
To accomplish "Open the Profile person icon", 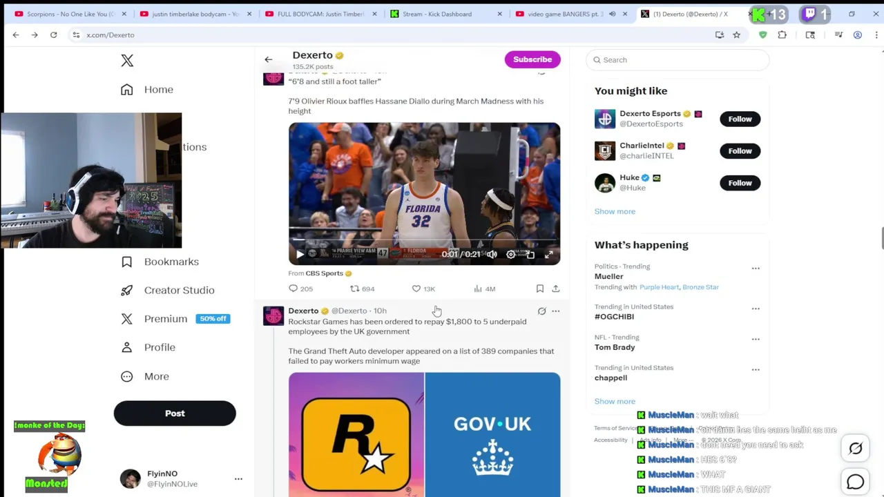I will [x=127, y=347].
